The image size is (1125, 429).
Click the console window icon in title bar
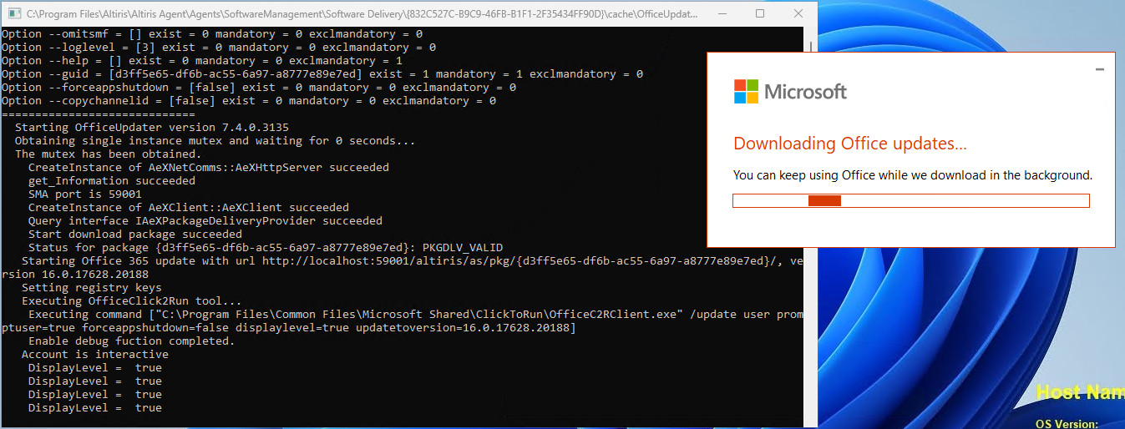pyautogui.click(x=13, y=13)
